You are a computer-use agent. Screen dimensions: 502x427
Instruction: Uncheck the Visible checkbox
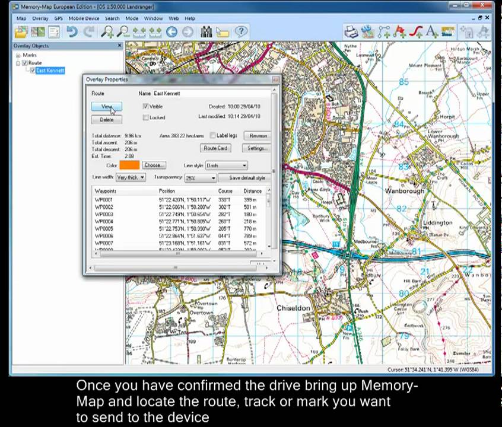point(145,106)
